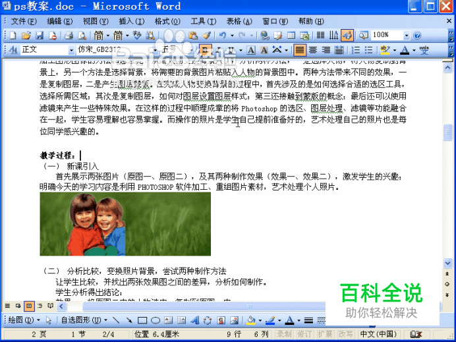Expand underline style dropdown arrow
This screenshot has height=342, width=456.
(241, 50)
